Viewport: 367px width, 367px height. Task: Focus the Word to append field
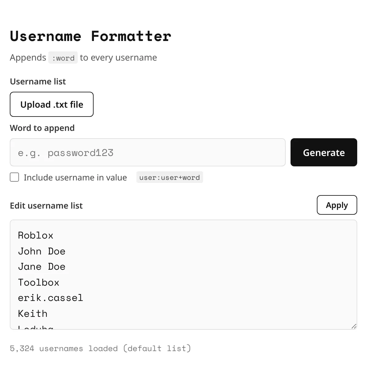tap(148, 152)
